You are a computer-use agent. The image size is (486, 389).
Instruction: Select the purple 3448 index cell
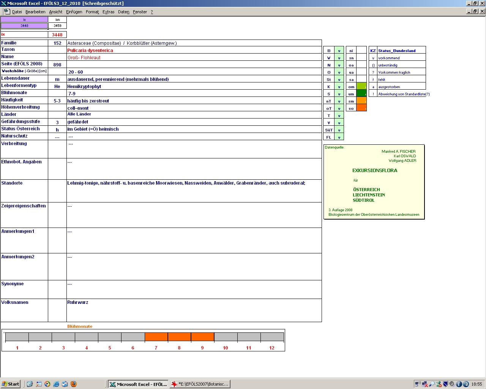pos(24,26)
